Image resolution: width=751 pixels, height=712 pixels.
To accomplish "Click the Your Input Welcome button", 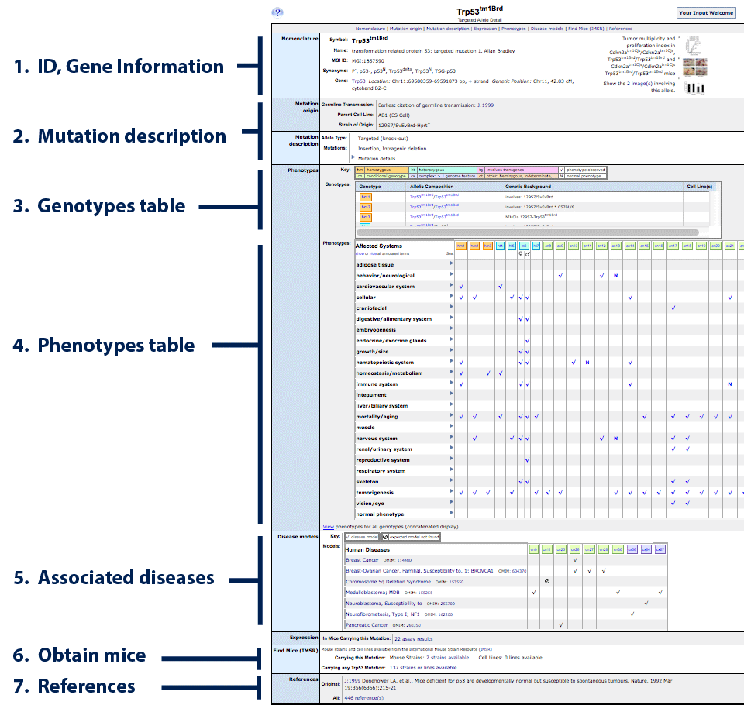I will 706,12.
